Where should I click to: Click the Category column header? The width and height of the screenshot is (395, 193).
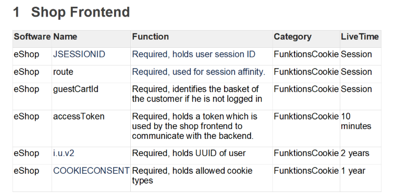pyautogui.click(x=292, y=37)
